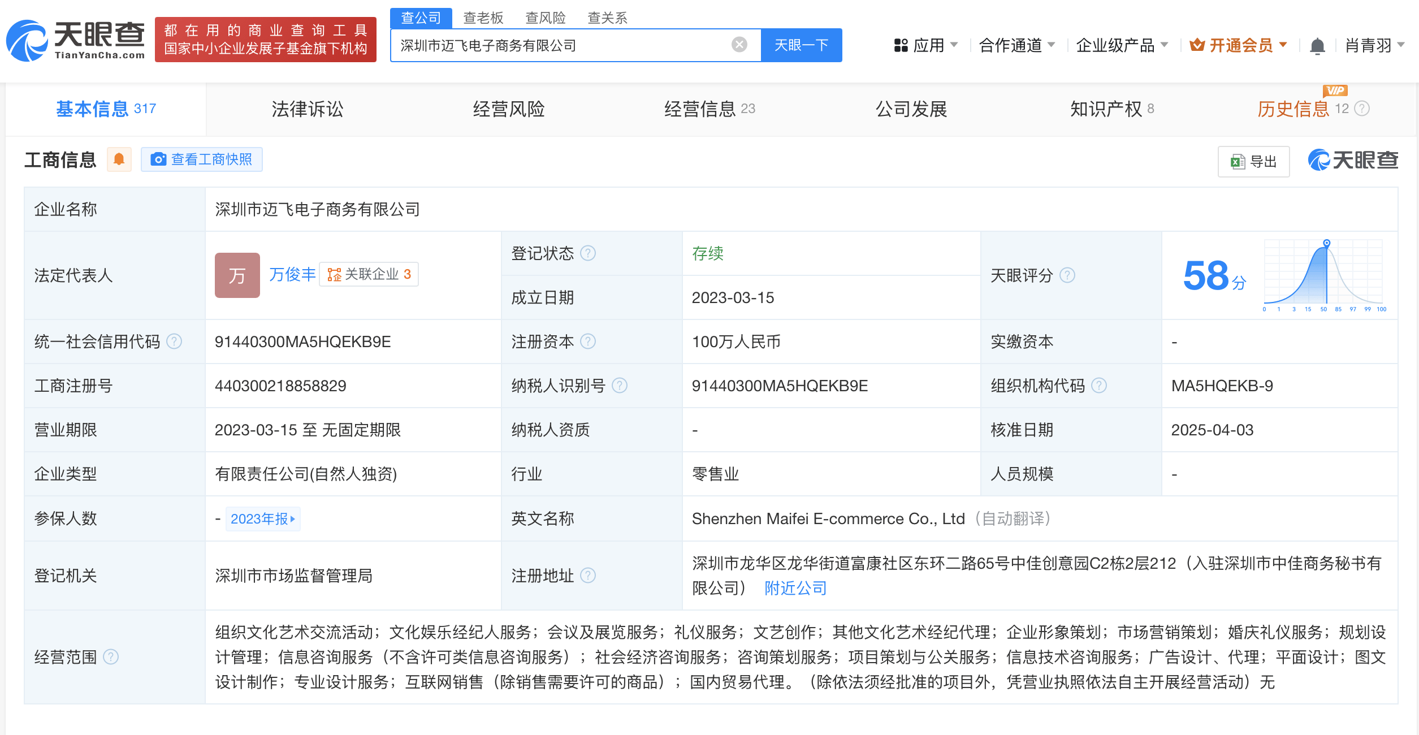This screenshot has height=735, width=1419.
Task: Click the TianYanCha logo at top left
Action: tap(76, 40)
